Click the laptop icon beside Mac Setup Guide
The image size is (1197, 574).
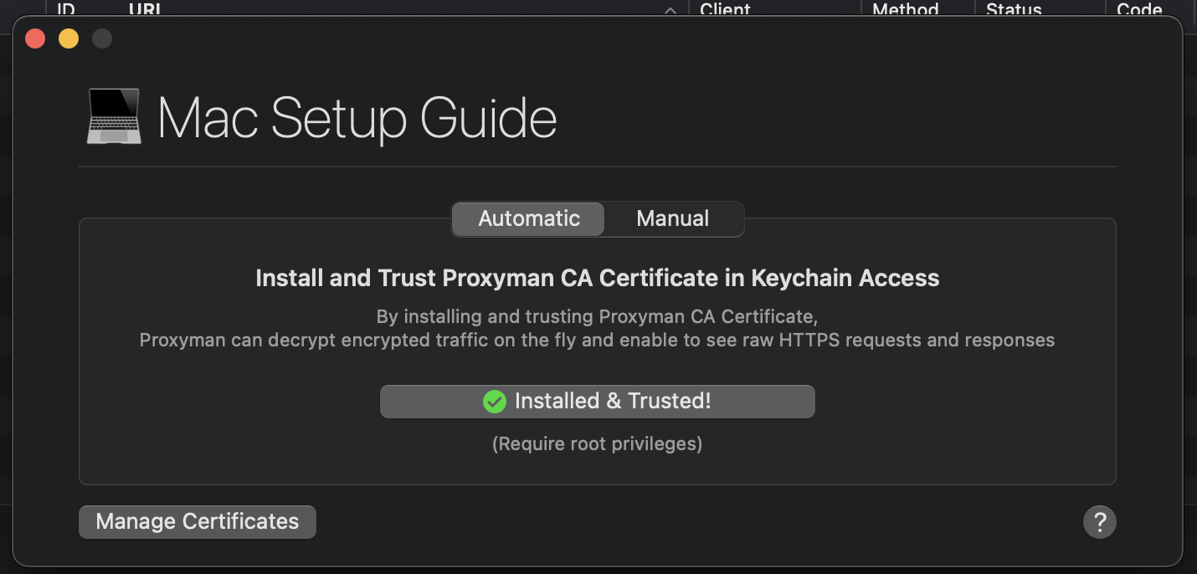[x=114, y=116]
